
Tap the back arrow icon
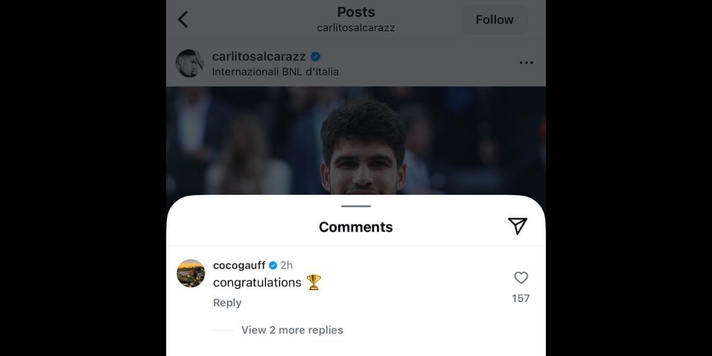coord(183,20)
